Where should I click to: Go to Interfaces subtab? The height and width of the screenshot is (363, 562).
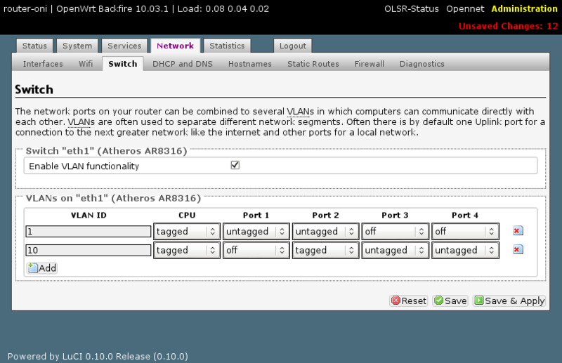43,64
